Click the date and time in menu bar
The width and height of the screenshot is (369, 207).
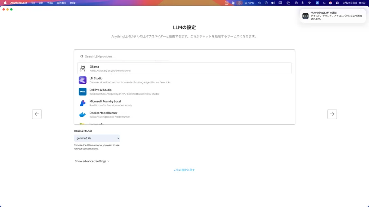[354, 3]
